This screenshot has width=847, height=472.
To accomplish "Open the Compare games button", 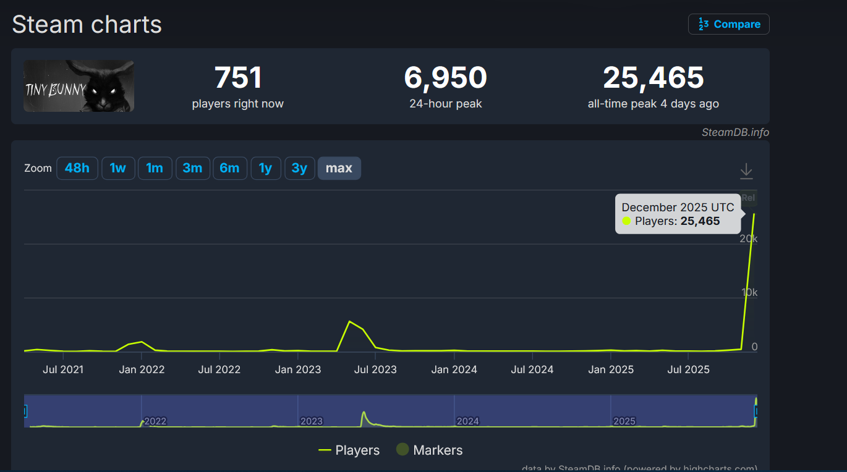I will click(x=729, y=24).
